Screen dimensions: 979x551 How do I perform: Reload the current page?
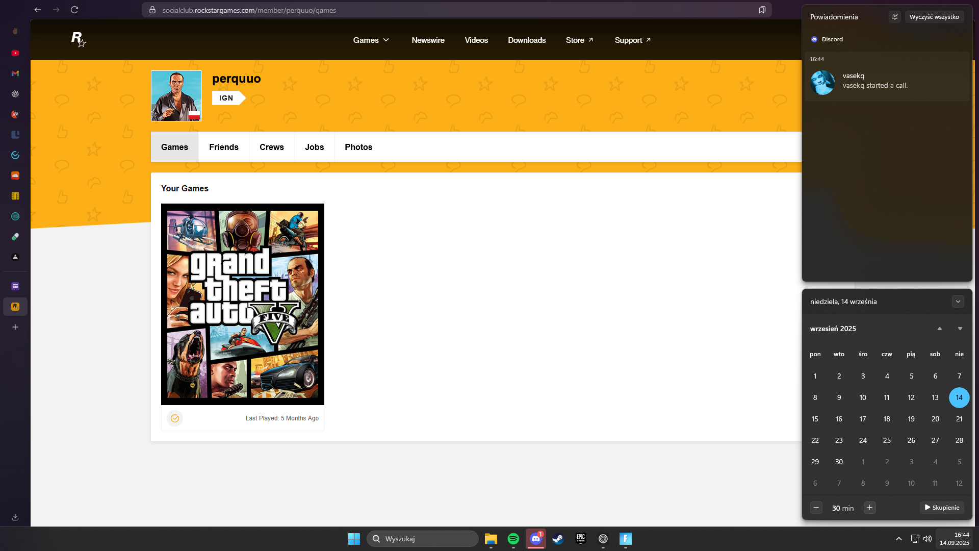pos(74,10)
